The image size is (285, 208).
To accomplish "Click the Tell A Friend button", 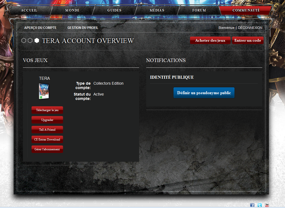I will [x=47, y=130].
